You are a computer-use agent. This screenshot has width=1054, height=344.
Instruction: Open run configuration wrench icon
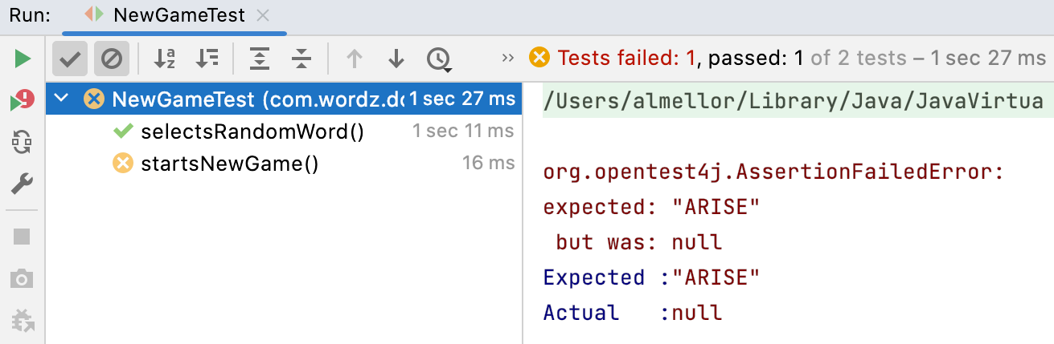(x=22, y=184)
